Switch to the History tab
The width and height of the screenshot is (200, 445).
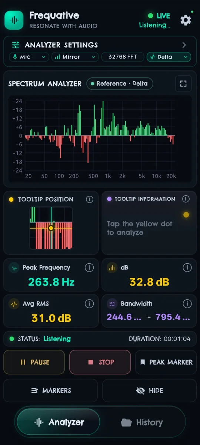pos(142,422)
